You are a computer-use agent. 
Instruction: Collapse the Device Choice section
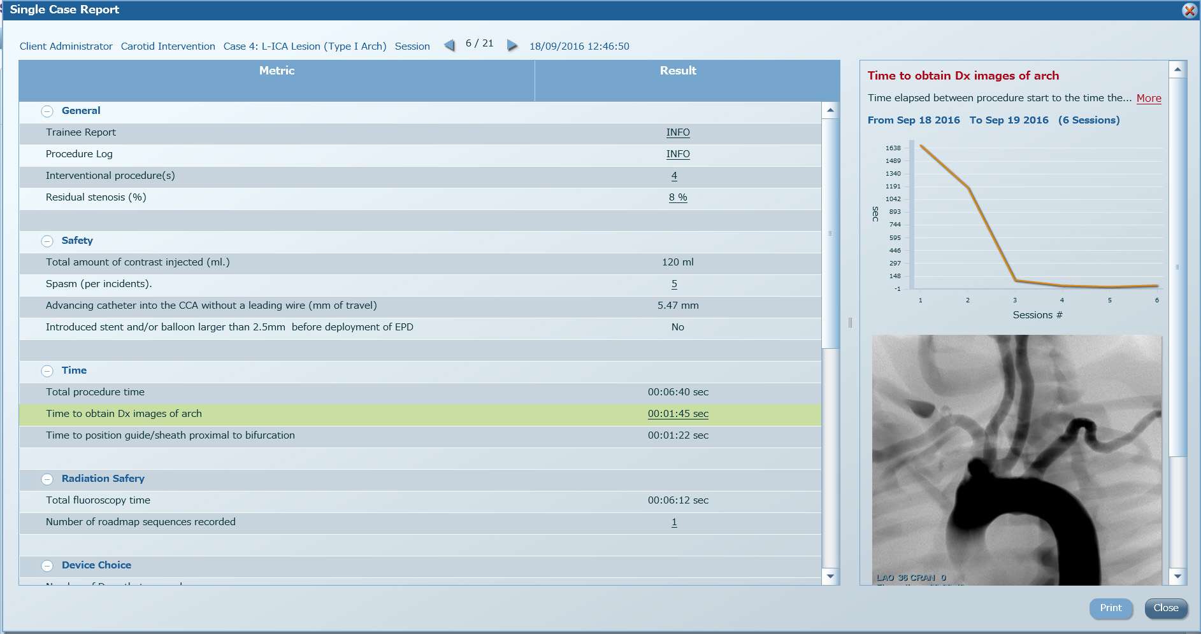pos(47,566)
